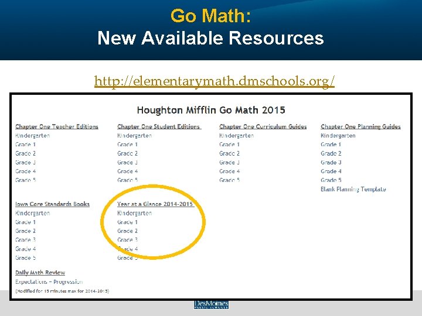Click the Chapter One Planning Guides heading
The image size is (422, 316).
tap(360, 126)
